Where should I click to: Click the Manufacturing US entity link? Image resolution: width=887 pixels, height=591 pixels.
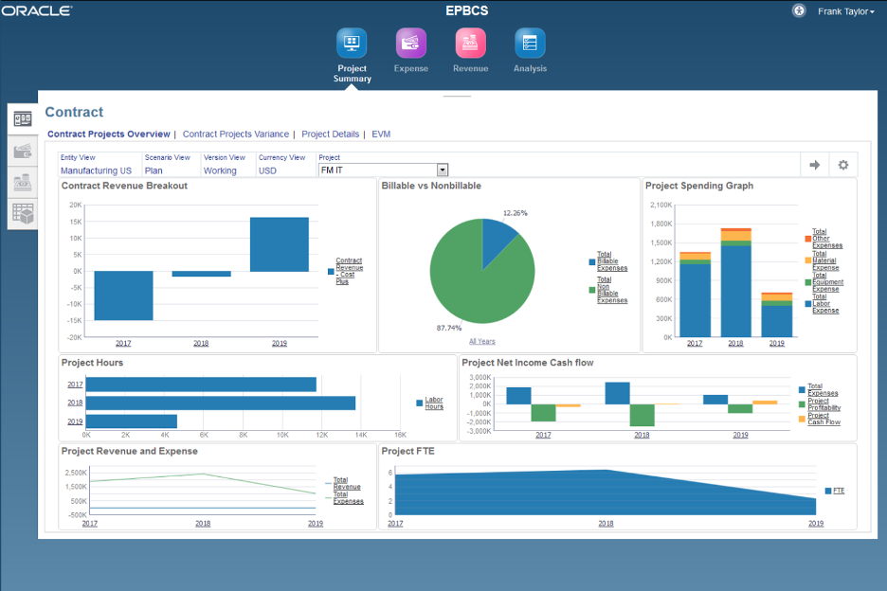click(x=96, y=170)
